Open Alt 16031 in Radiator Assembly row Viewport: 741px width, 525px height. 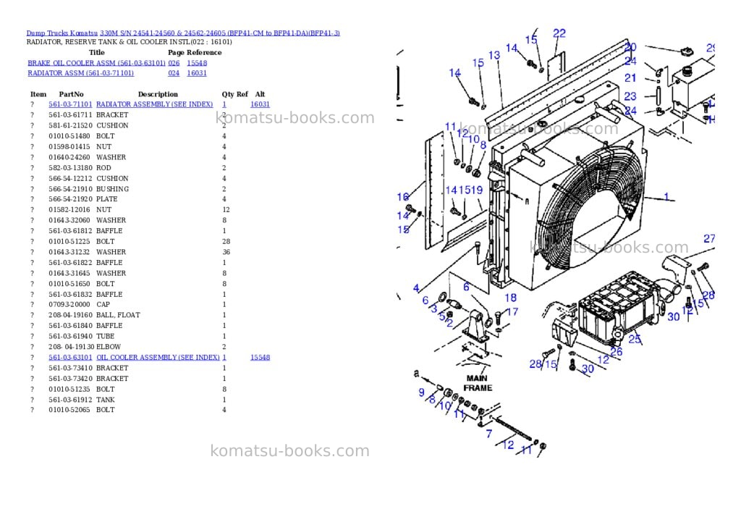(260, 104)
